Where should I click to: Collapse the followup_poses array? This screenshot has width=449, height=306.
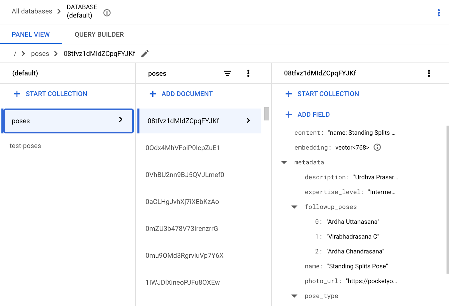tap(294, 207)
